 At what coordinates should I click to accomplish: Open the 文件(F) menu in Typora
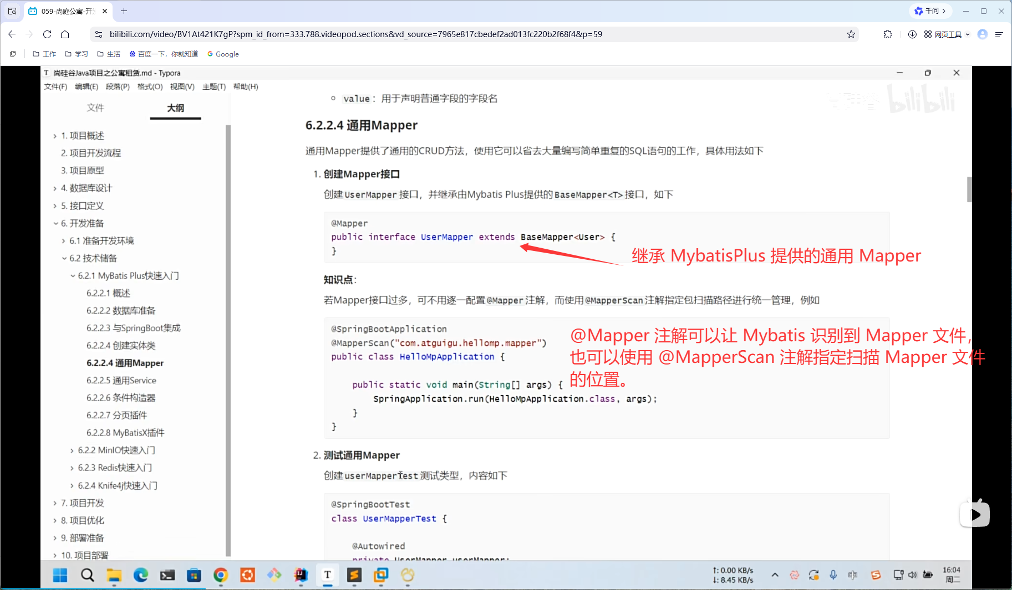[55, 86]
